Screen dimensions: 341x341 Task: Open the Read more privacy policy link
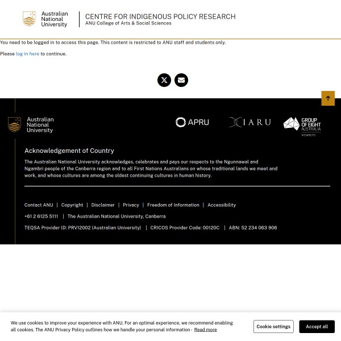(x=205, y=330)
